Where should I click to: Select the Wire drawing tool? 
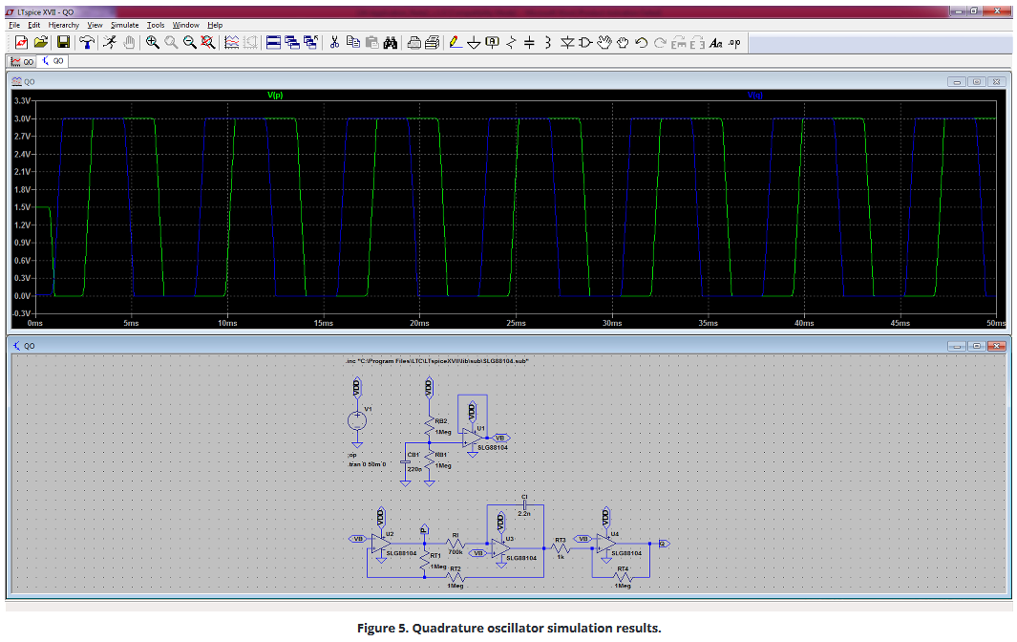455,42
